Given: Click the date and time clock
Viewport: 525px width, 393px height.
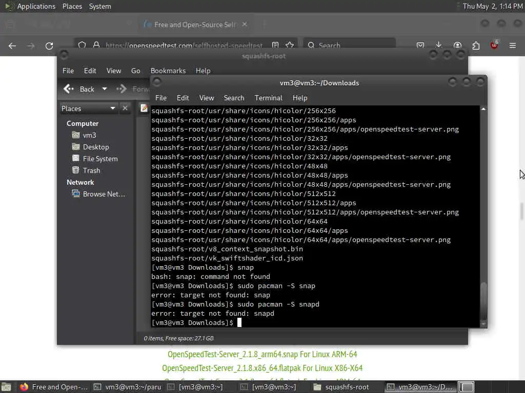Looking at the screenshot, I should click(x=493, y=6).
